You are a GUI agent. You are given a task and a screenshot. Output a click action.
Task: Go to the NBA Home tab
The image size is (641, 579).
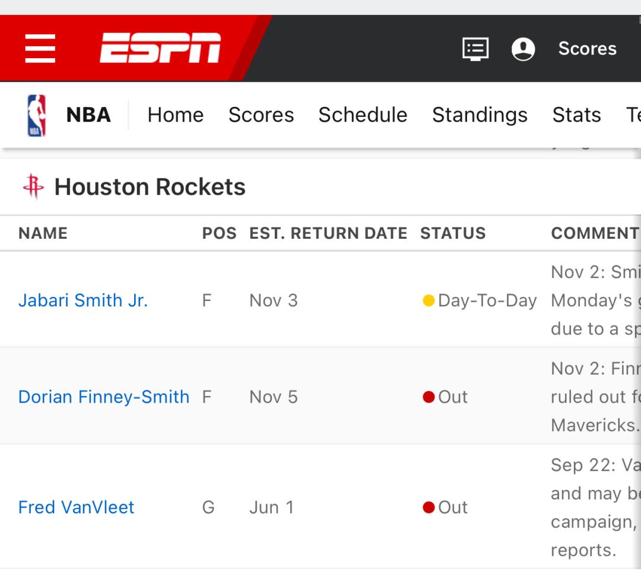pos(175,115)
